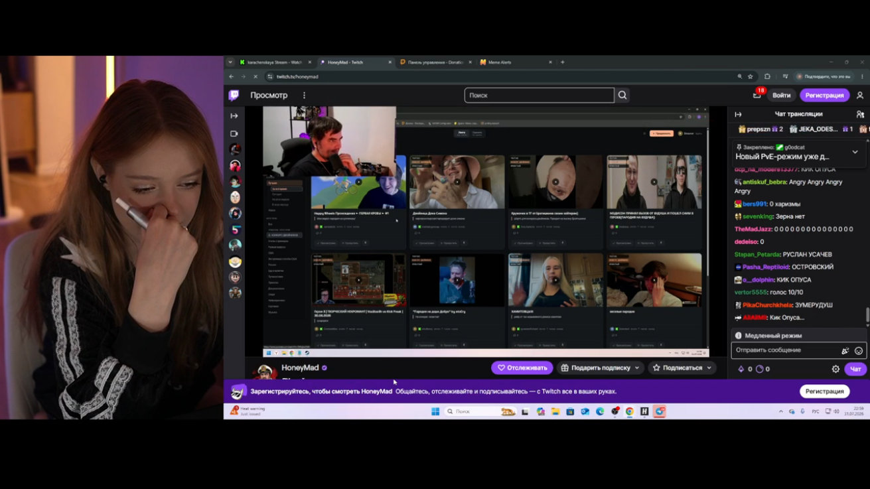Screen dimensions: 870x489
Task: Open the system tray hidden icons chevron
Action: click(780, 411)
